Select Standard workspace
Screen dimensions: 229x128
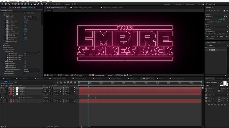178,4
